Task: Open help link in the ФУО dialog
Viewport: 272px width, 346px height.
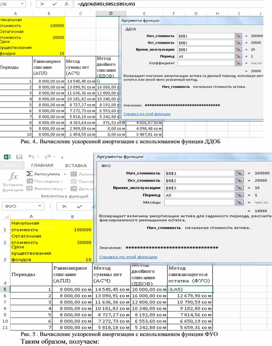Action: [x=128, y=257]
